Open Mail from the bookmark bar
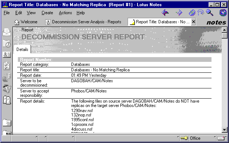This screenshot has height=143, width=229. pyautogui.click(x=7, y=32)
